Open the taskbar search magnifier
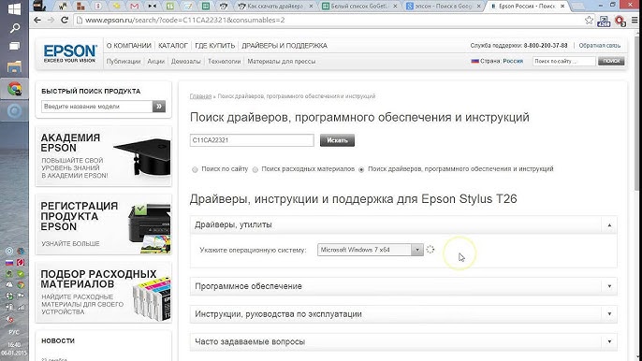Screen dimensions: 642x361 pyautogui.click(x=14, y=28)
